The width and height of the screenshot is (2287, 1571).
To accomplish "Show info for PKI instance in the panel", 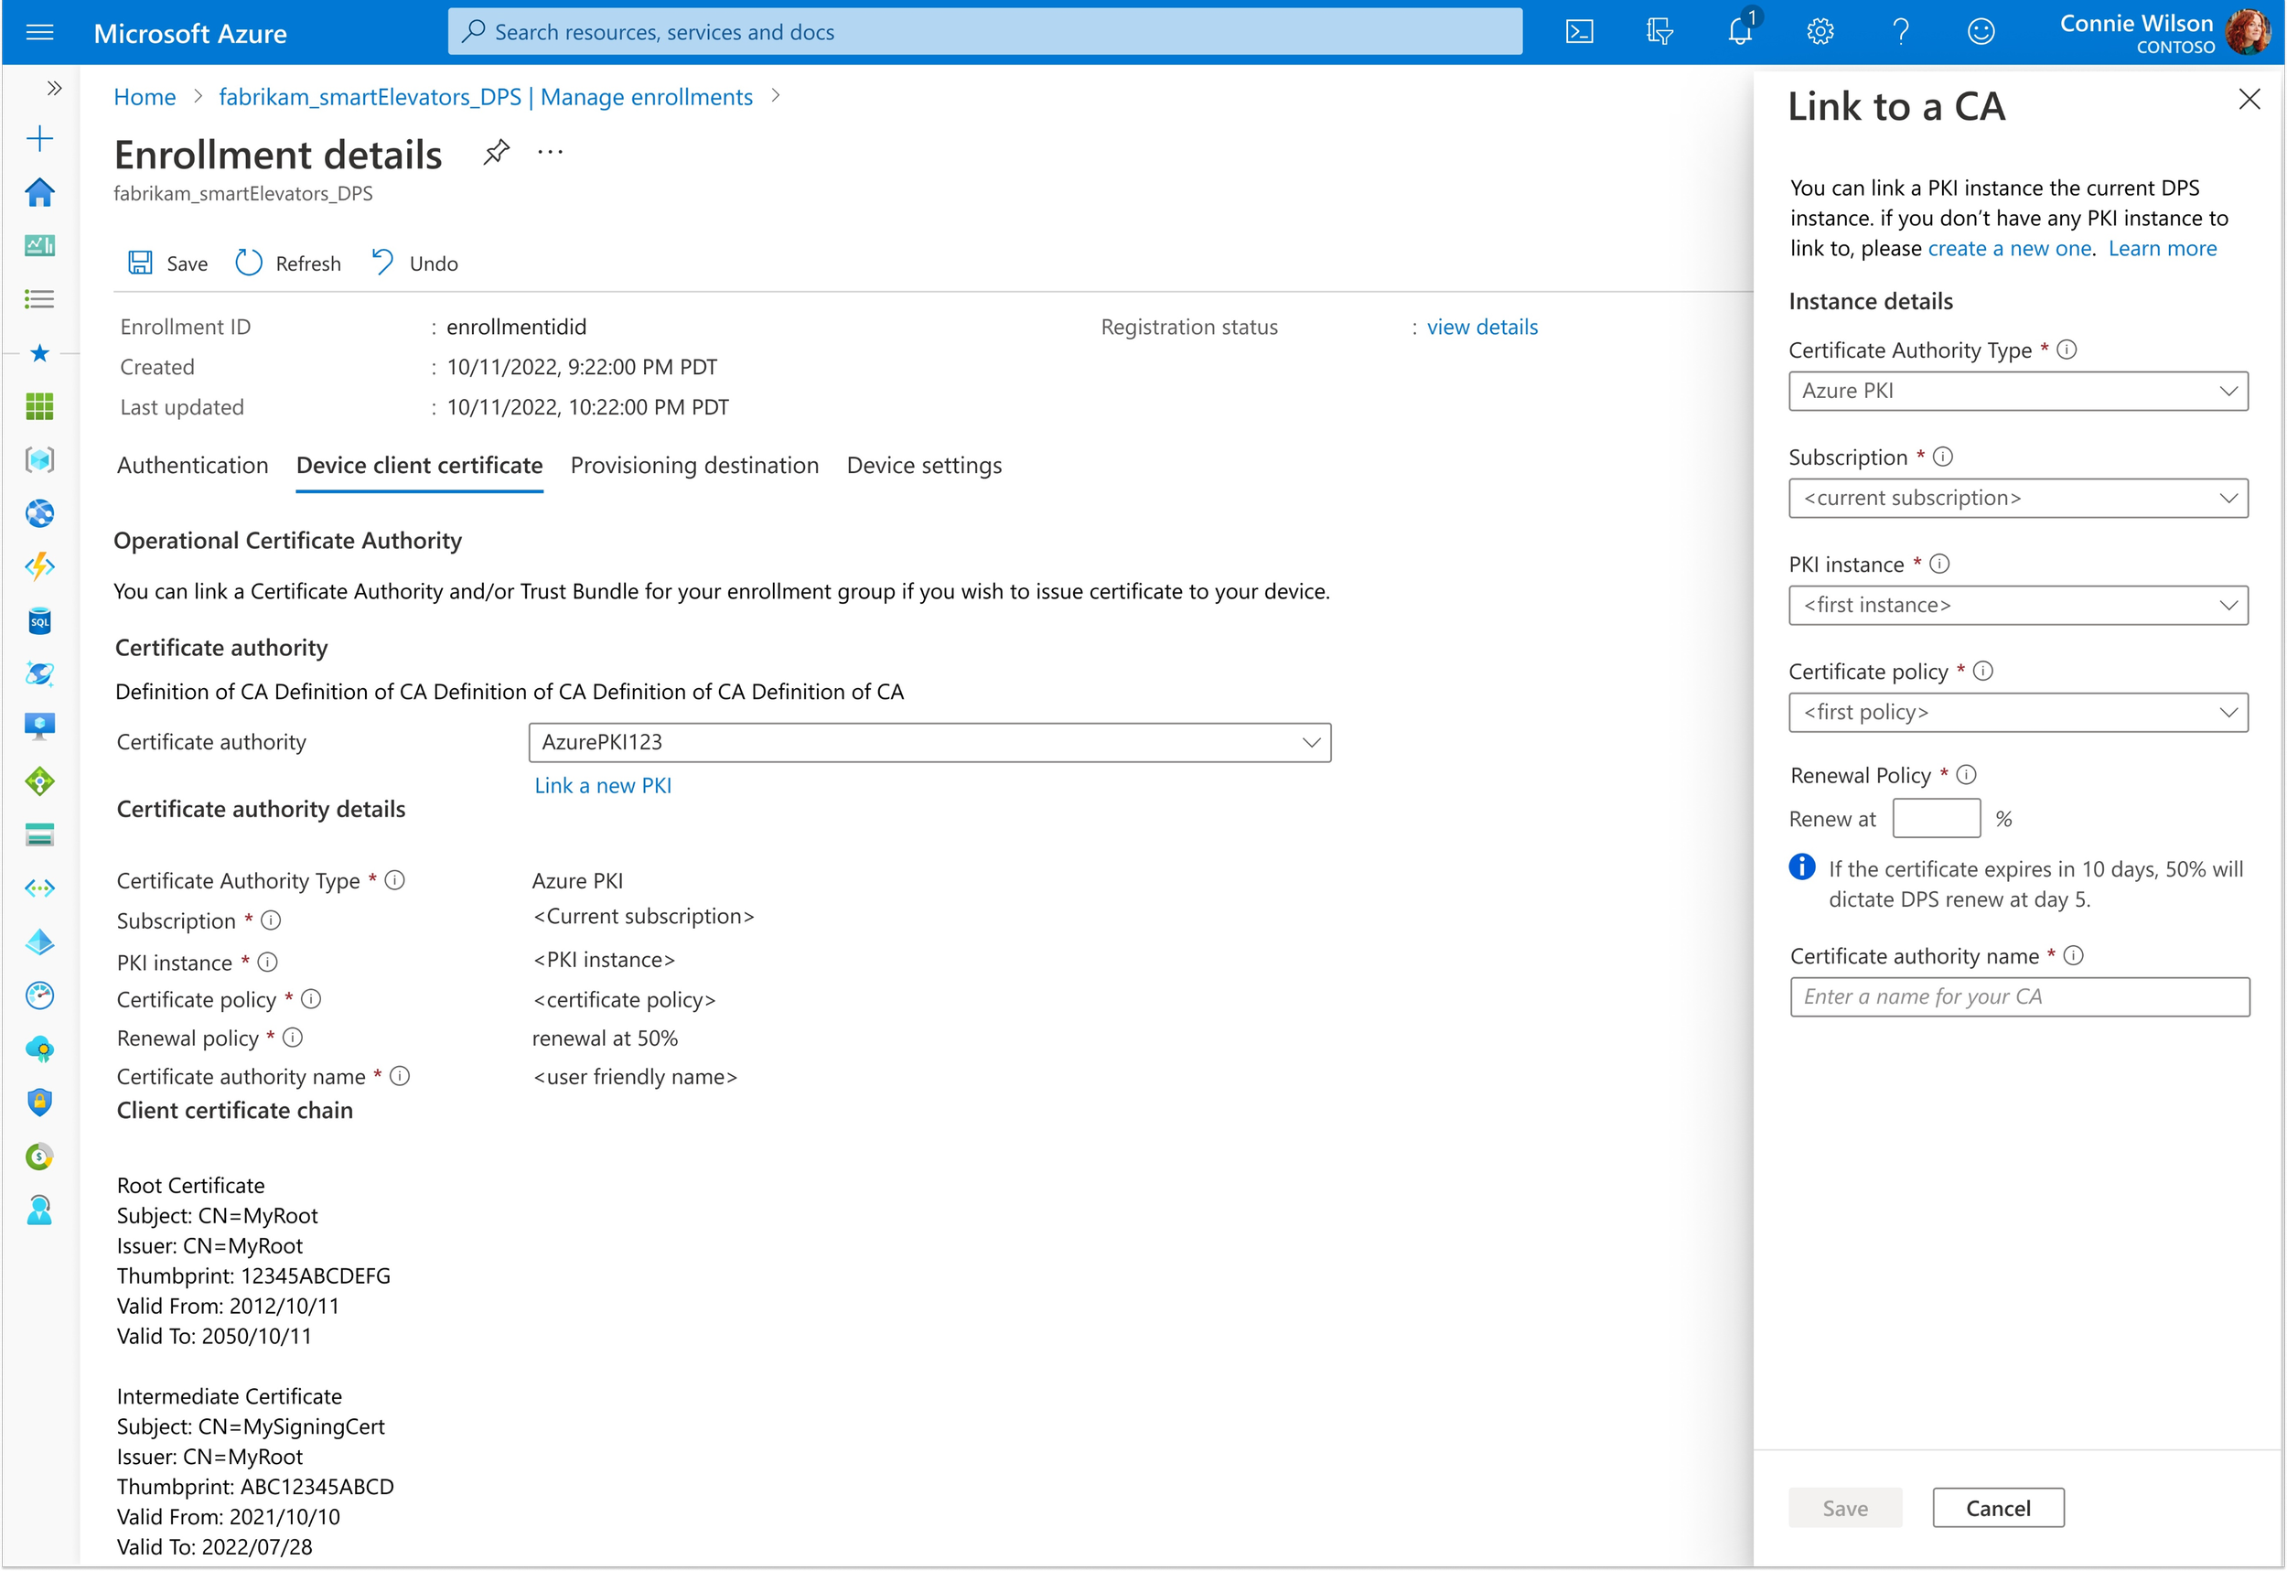I will (1938, 564).
